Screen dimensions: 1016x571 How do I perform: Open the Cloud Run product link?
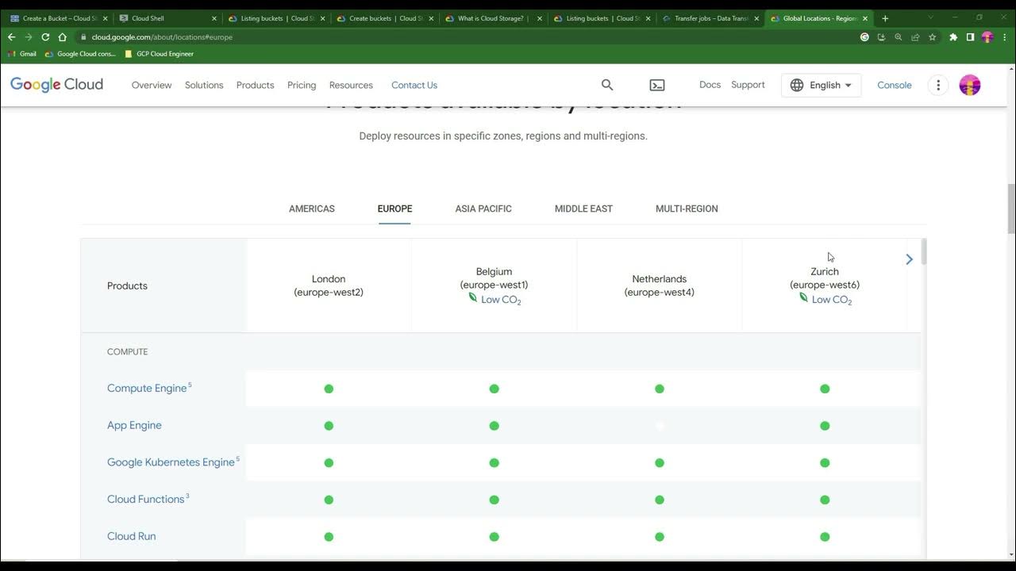coord(132,536)
